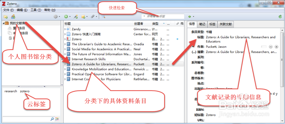Open the column picker icon
The height and width of the screenshot is (124, 285).
click(182, 24)
